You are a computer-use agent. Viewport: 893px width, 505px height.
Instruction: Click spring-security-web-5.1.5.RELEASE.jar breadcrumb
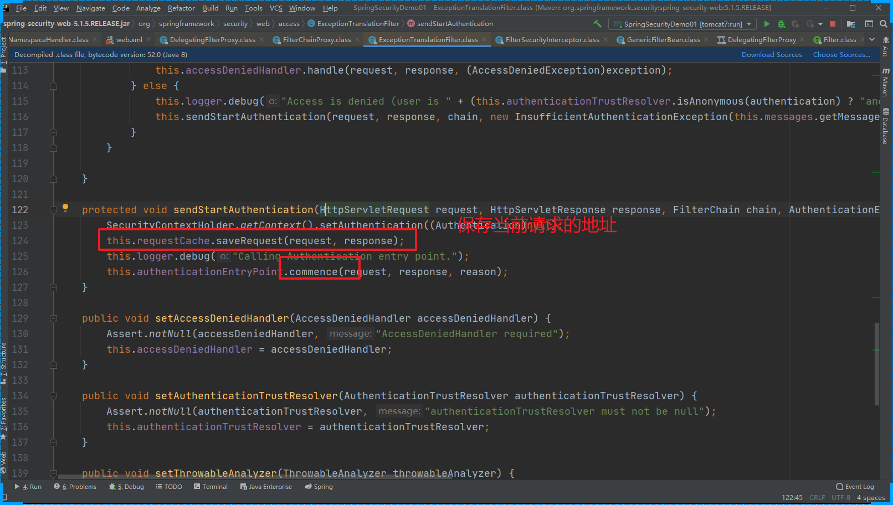click(66, 24)
